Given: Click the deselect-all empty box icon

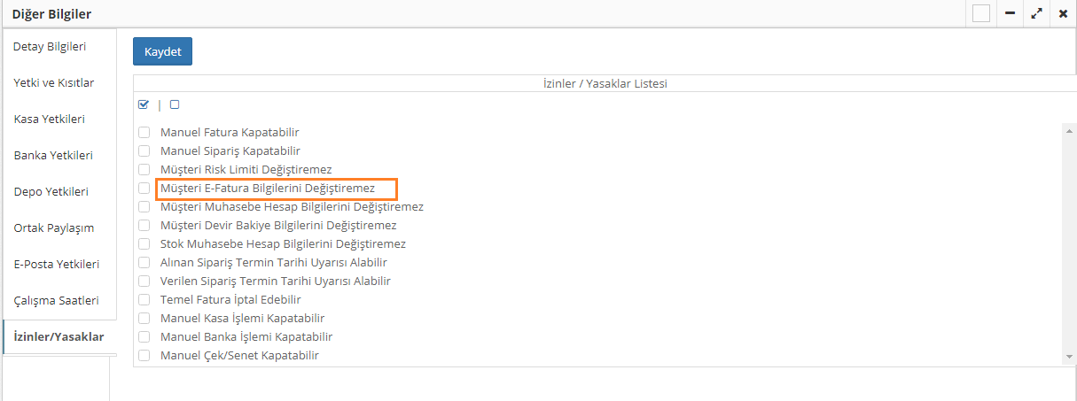Looking at the screenshot, I should (x=175, y=104).
